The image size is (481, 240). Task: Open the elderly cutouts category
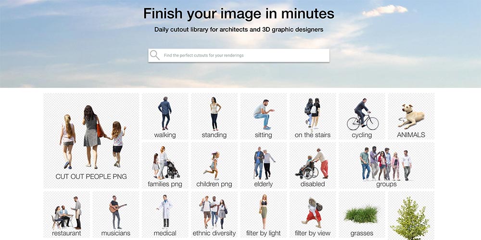pos(264,165)
